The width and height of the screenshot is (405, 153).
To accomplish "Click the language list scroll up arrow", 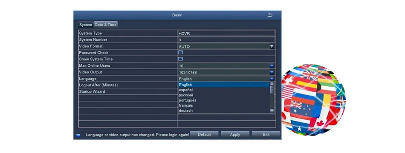I will [272, 84].
